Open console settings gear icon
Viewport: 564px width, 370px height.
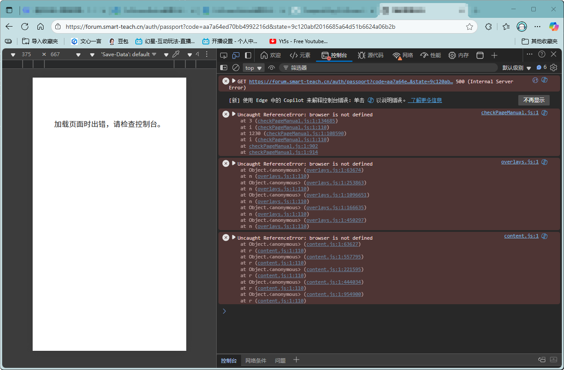tap(554, 68)
